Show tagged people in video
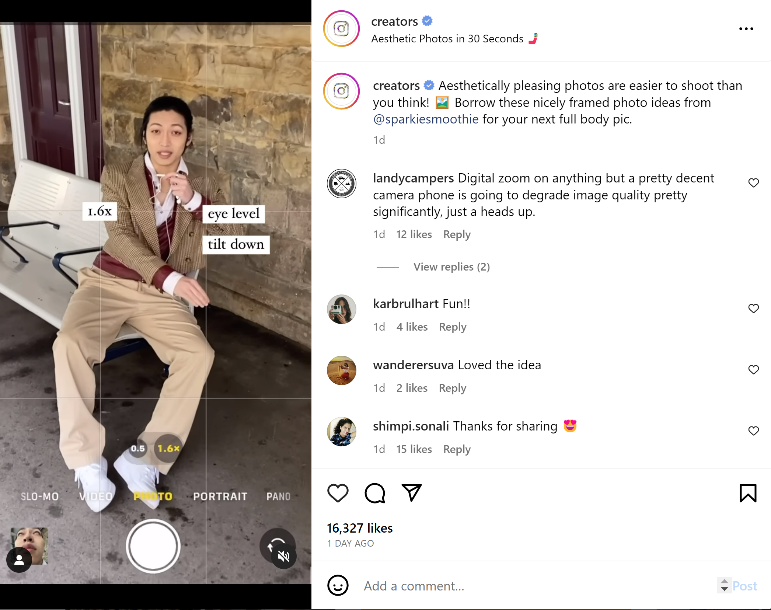This screenshot has height=610, width=771. tap(19, 561)
